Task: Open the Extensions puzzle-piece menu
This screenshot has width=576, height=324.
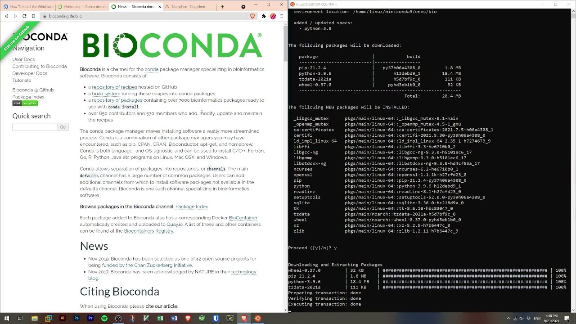Action: (264, 16)
